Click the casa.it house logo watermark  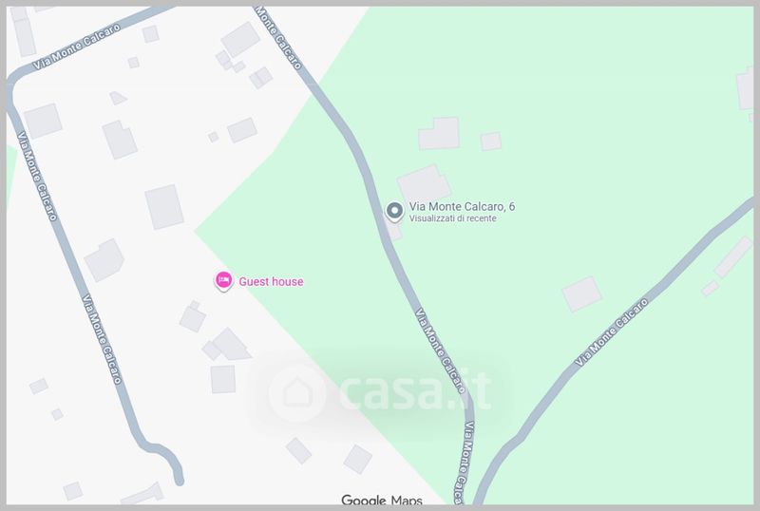coord(296,391)
